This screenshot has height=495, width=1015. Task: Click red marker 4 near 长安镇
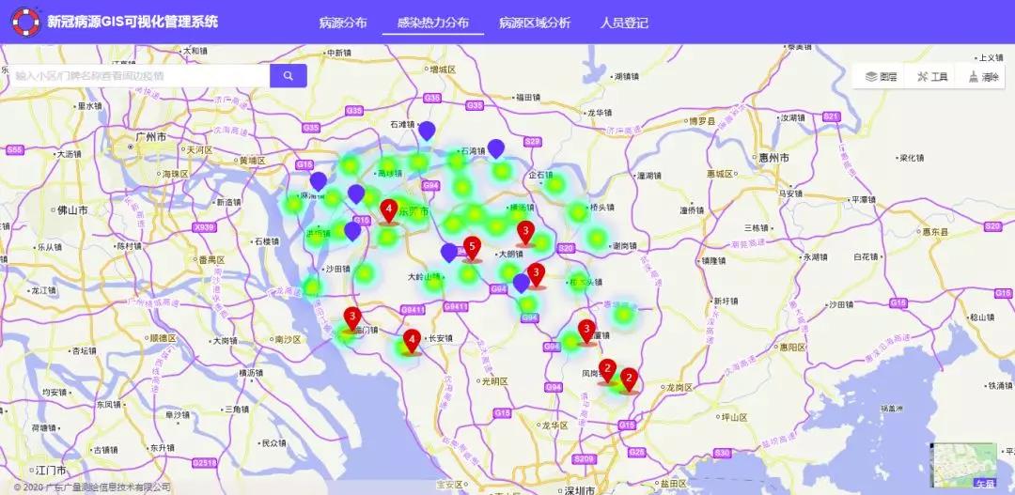pos(411,341)
